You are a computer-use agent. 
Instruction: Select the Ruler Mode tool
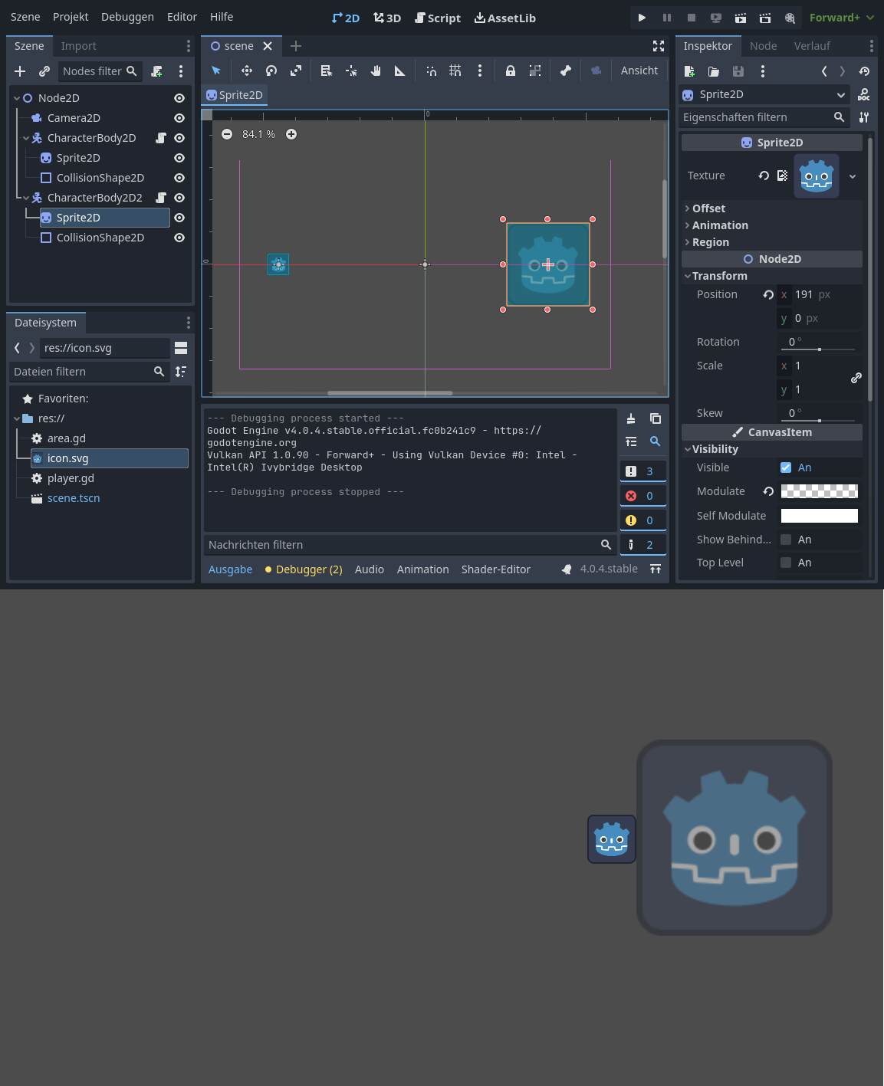[400, 71]
